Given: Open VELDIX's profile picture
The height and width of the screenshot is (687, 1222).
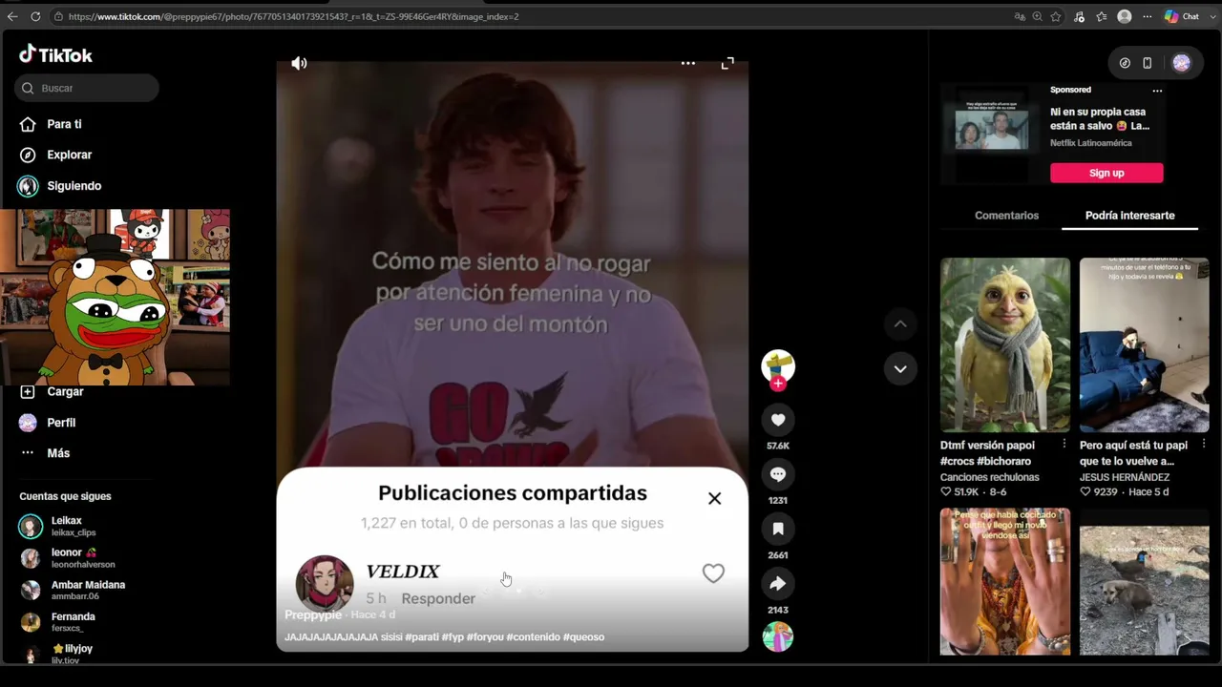Looking at the screenshot, I should tap(325, 583).
